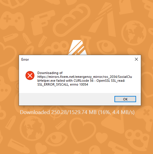Click the game controller icon beside the pistol
Image resolution: width=153 pixels, height=154 pixels.
tap(12, 20)
